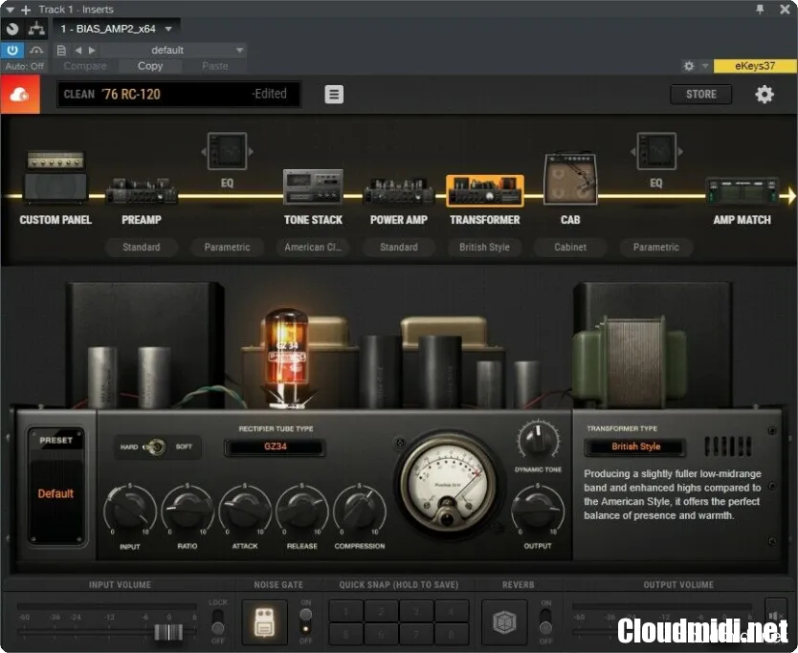Select the Custom Panel module in signal chain

pyautogui.click(x=55, y=179)
